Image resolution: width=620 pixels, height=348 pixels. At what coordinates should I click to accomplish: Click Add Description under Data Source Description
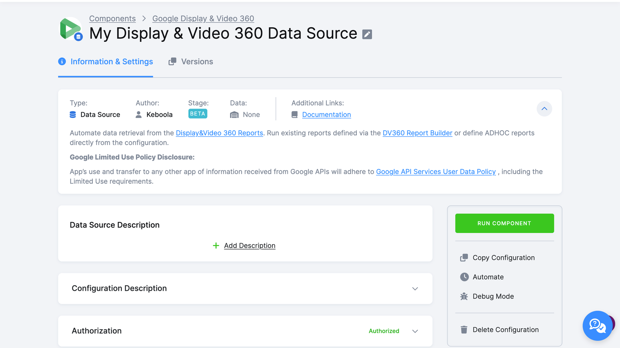pos(249,245)
